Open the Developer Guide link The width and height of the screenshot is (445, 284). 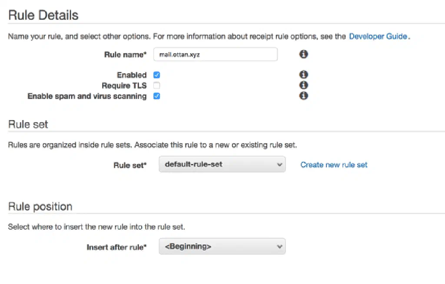tap(378, 36)
